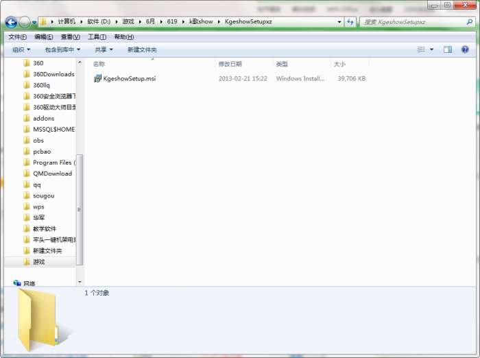
Task: Select k歌show in the address breadcrumb
Action: 201,21
